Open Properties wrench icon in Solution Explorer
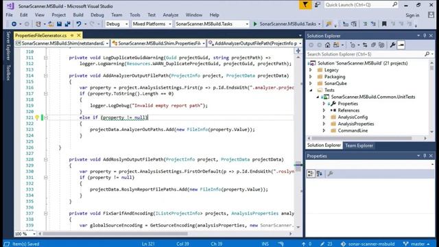This screenshot has height=247, width=439. 392,45
